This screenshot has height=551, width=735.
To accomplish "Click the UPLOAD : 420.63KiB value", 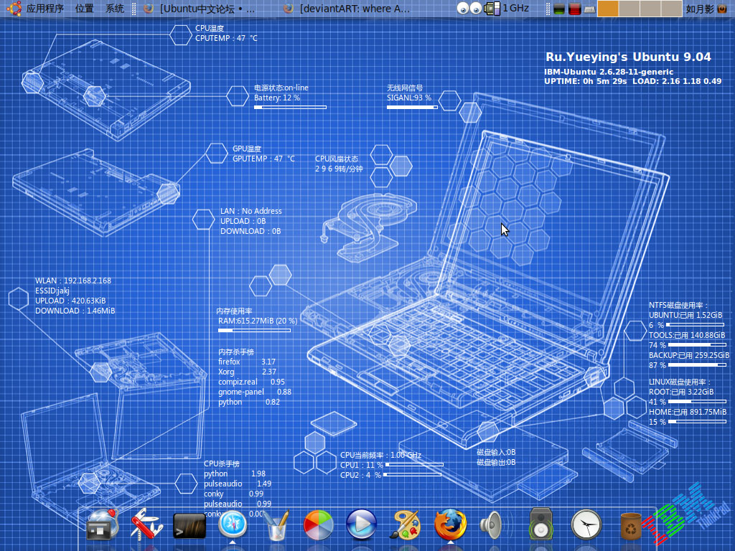I will tap(70, 301).
